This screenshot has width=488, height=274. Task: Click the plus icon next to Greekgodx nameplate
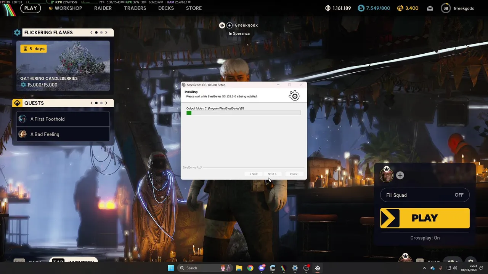(230, 25)
